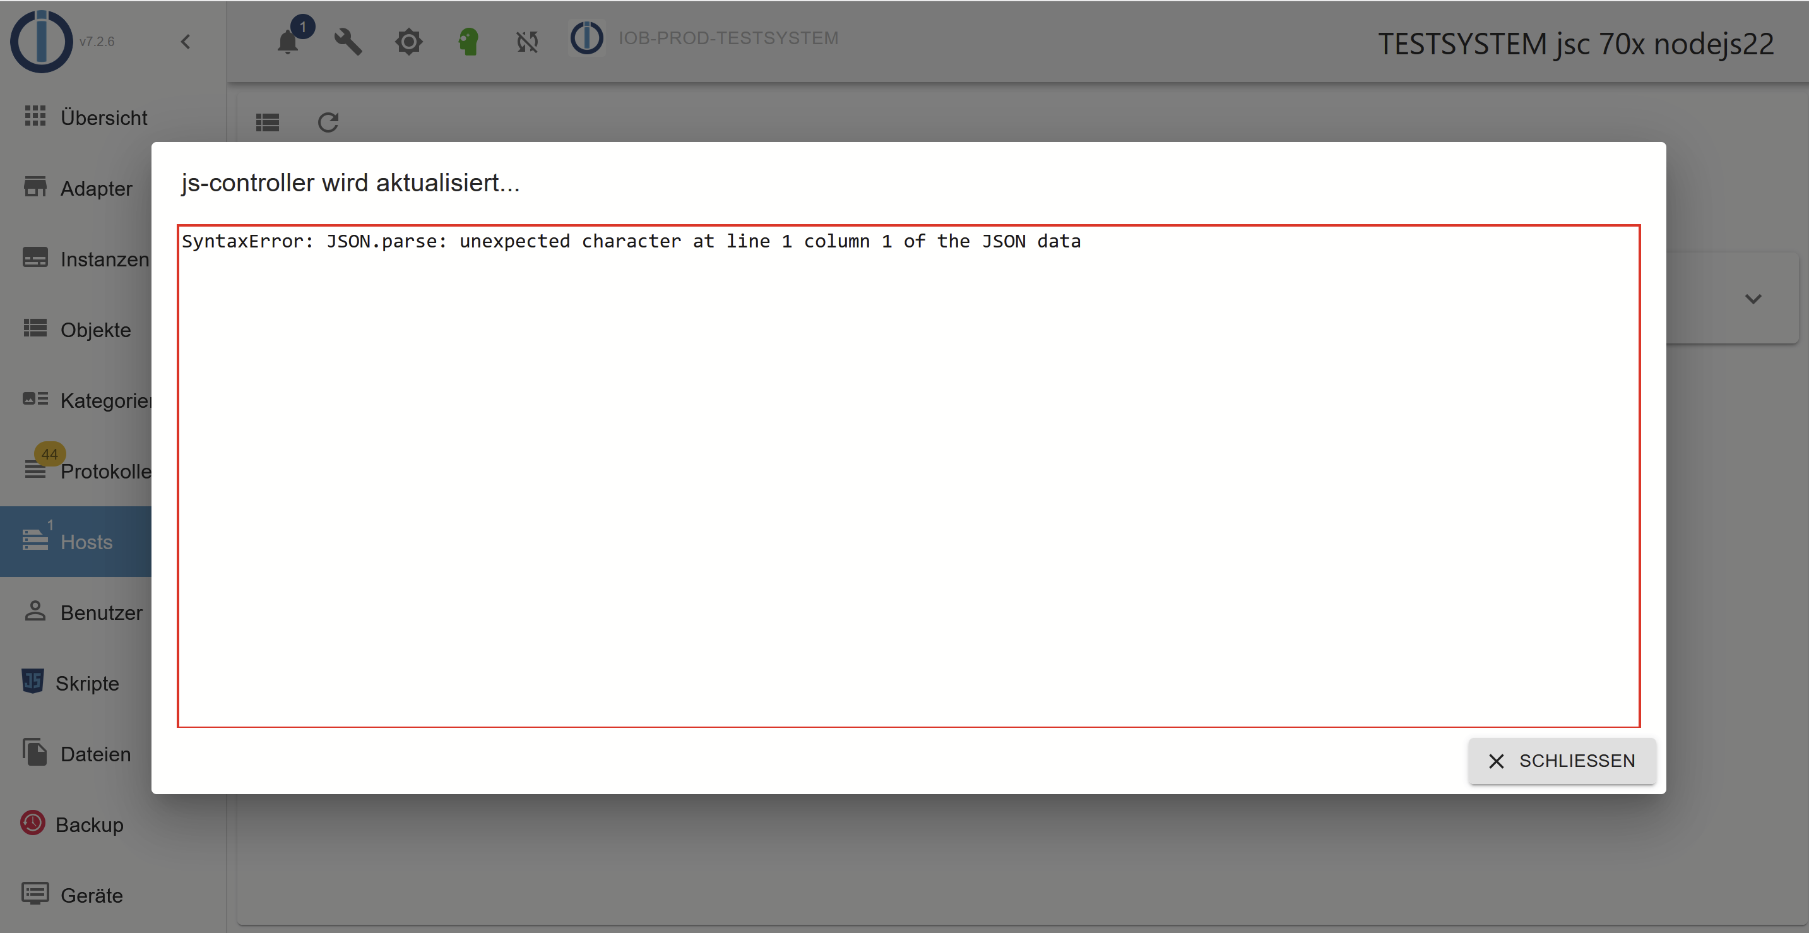Click inside the error log text area
The width and height of the screenshot is (1809, 933).
(x=908, y=475)
